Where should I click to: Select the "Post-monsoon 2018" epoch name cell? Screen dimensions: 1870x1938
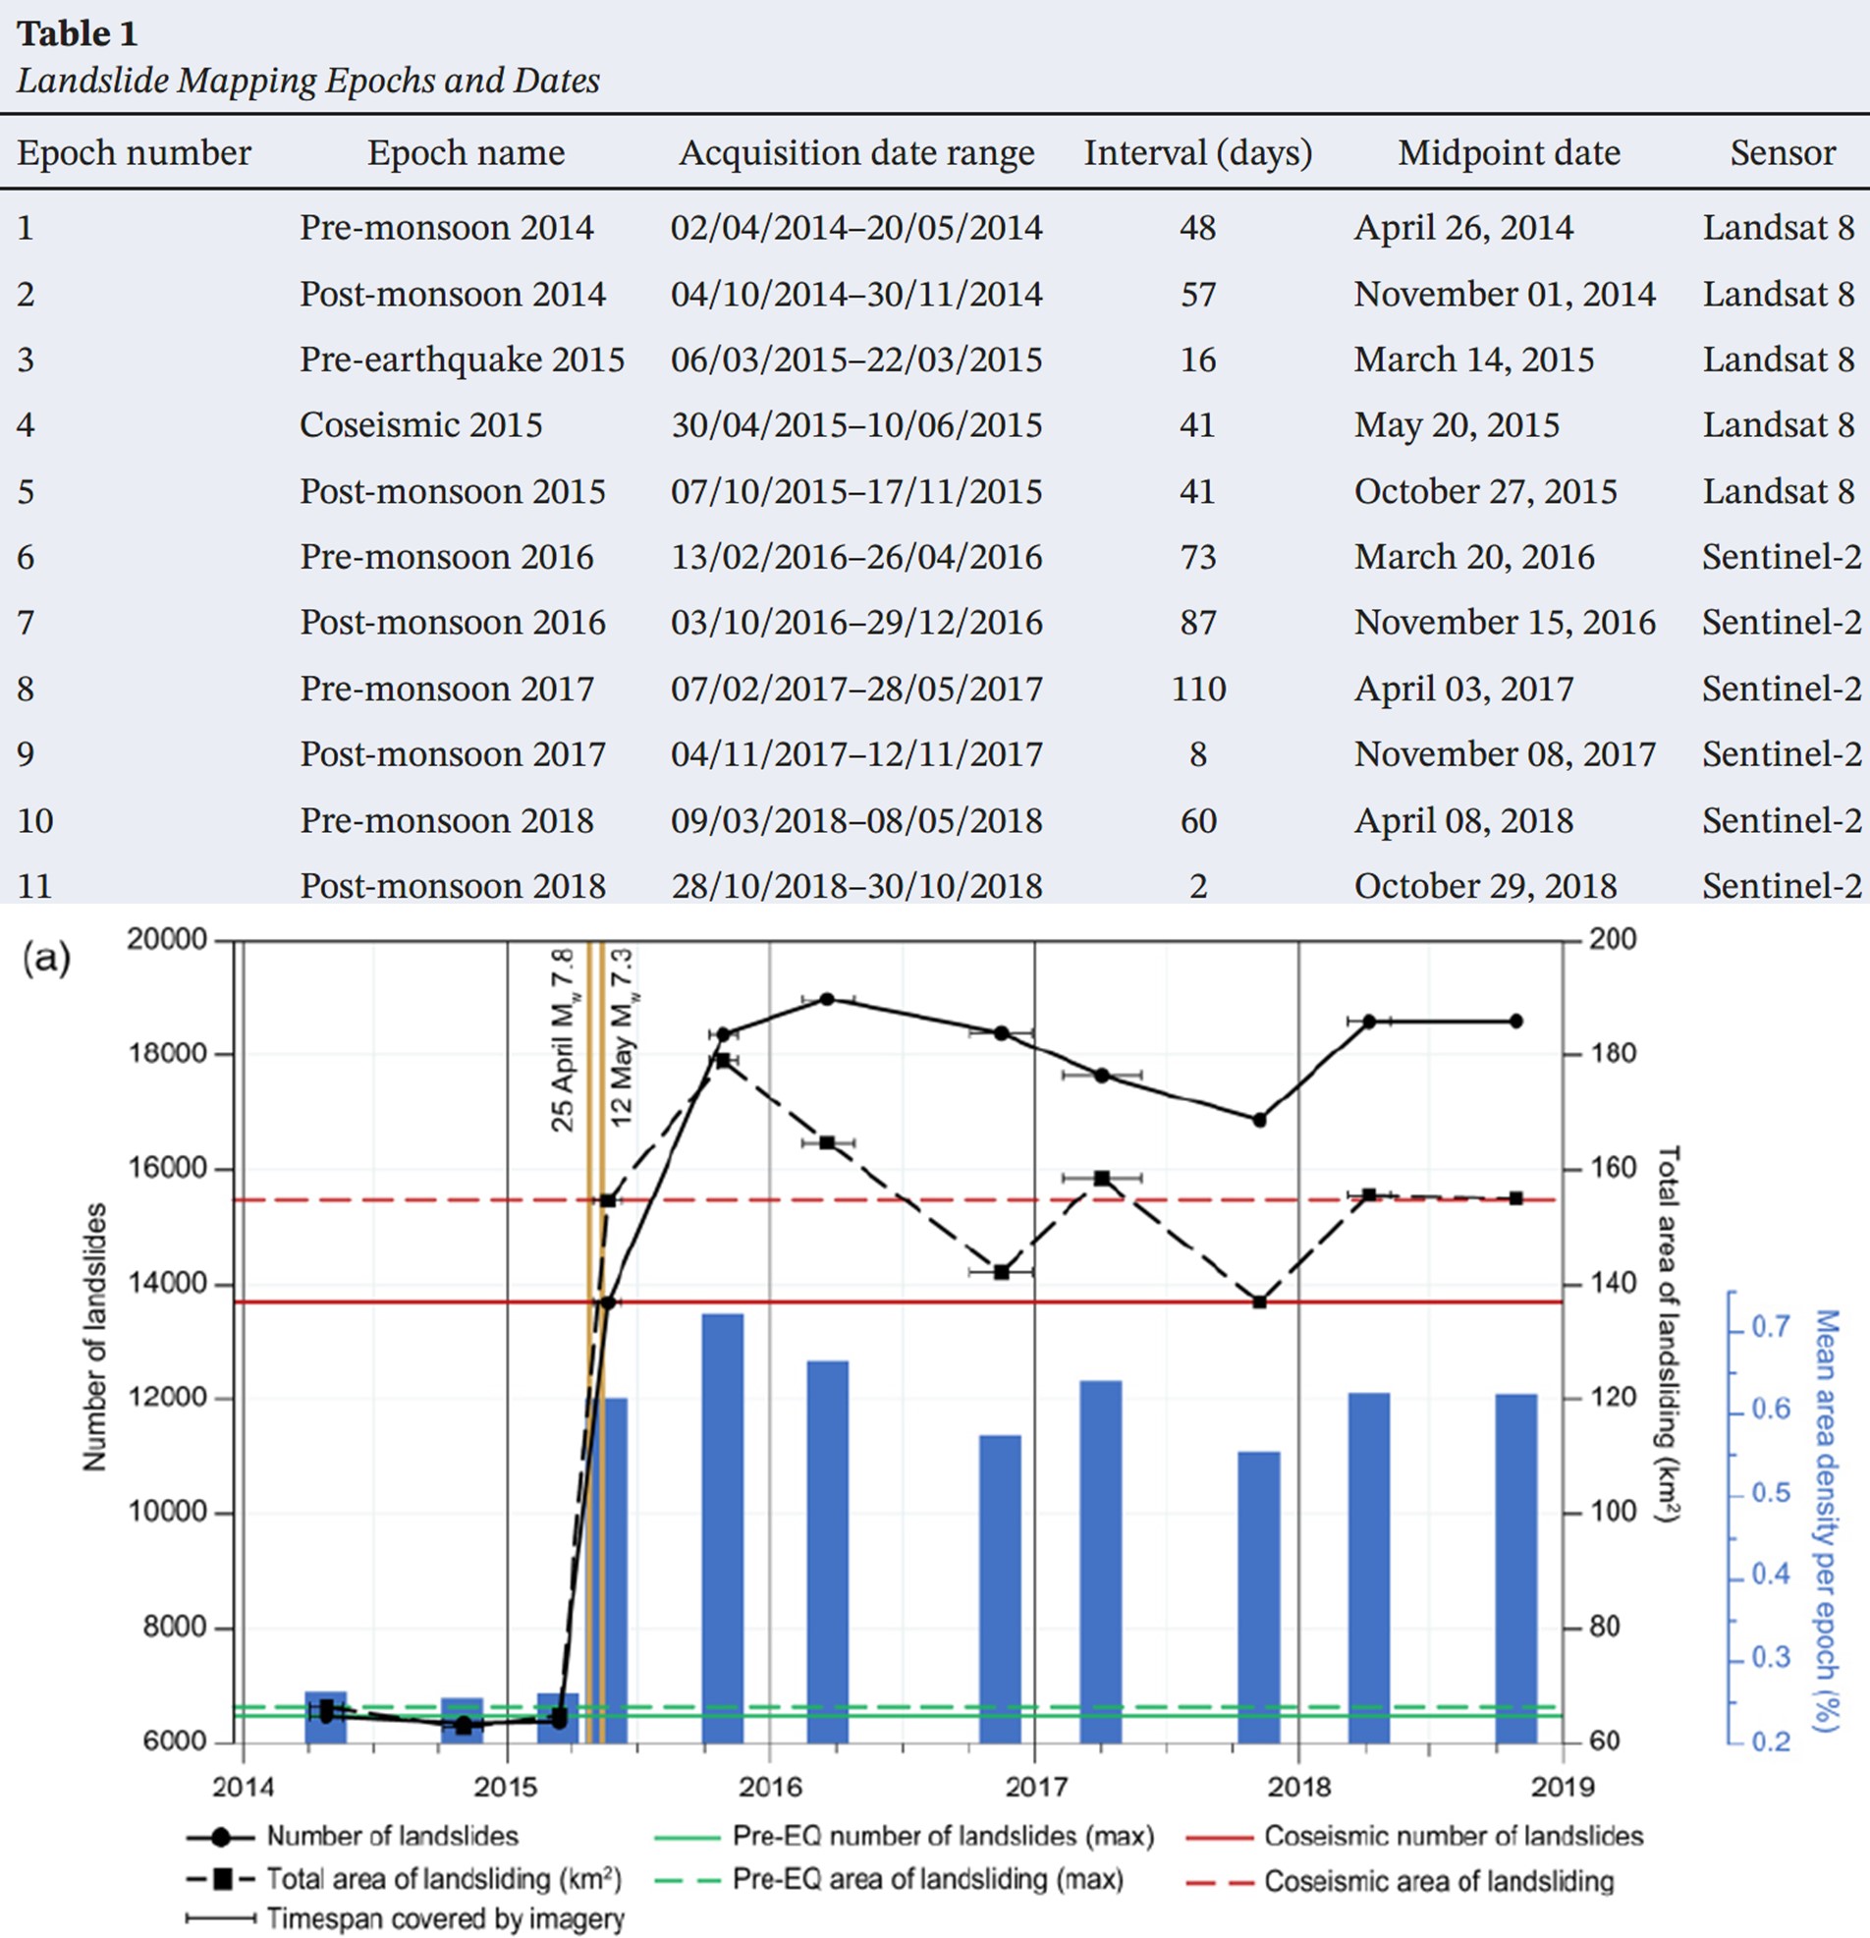pos(453,886)
